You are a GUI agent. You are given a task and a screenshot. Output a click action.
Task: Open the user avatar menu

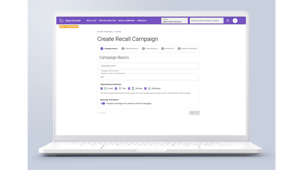point(235,21)
